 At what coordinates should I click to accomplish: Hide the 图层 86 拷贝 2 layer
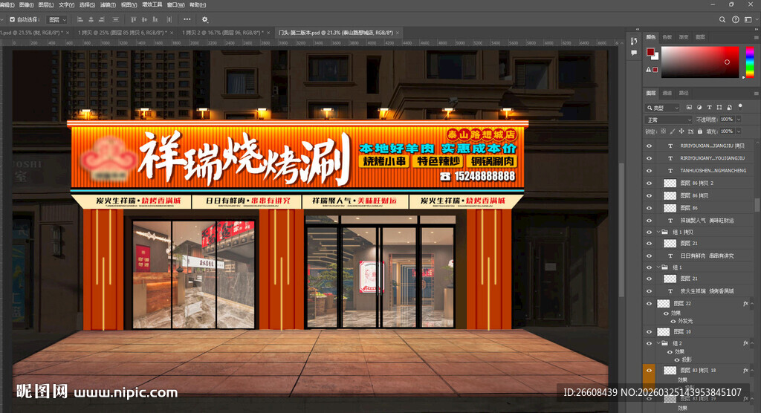[x=649, y=183]
